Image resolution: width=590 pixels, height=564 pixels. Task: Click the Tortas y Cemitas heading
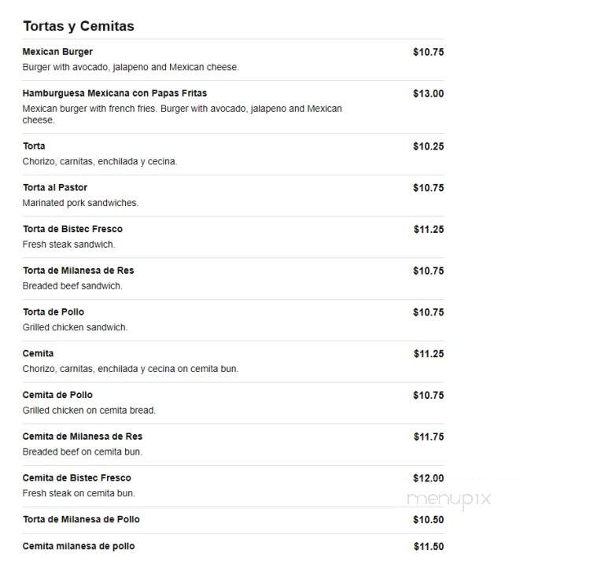click(x=79, y=26)
